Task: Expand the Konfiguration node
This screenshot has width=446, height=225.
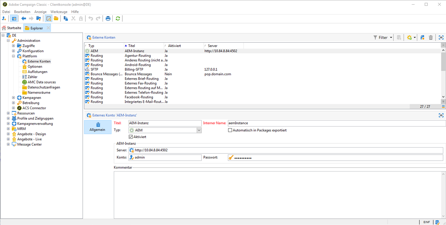Action: pyautogui.click(x=14, y=51)
